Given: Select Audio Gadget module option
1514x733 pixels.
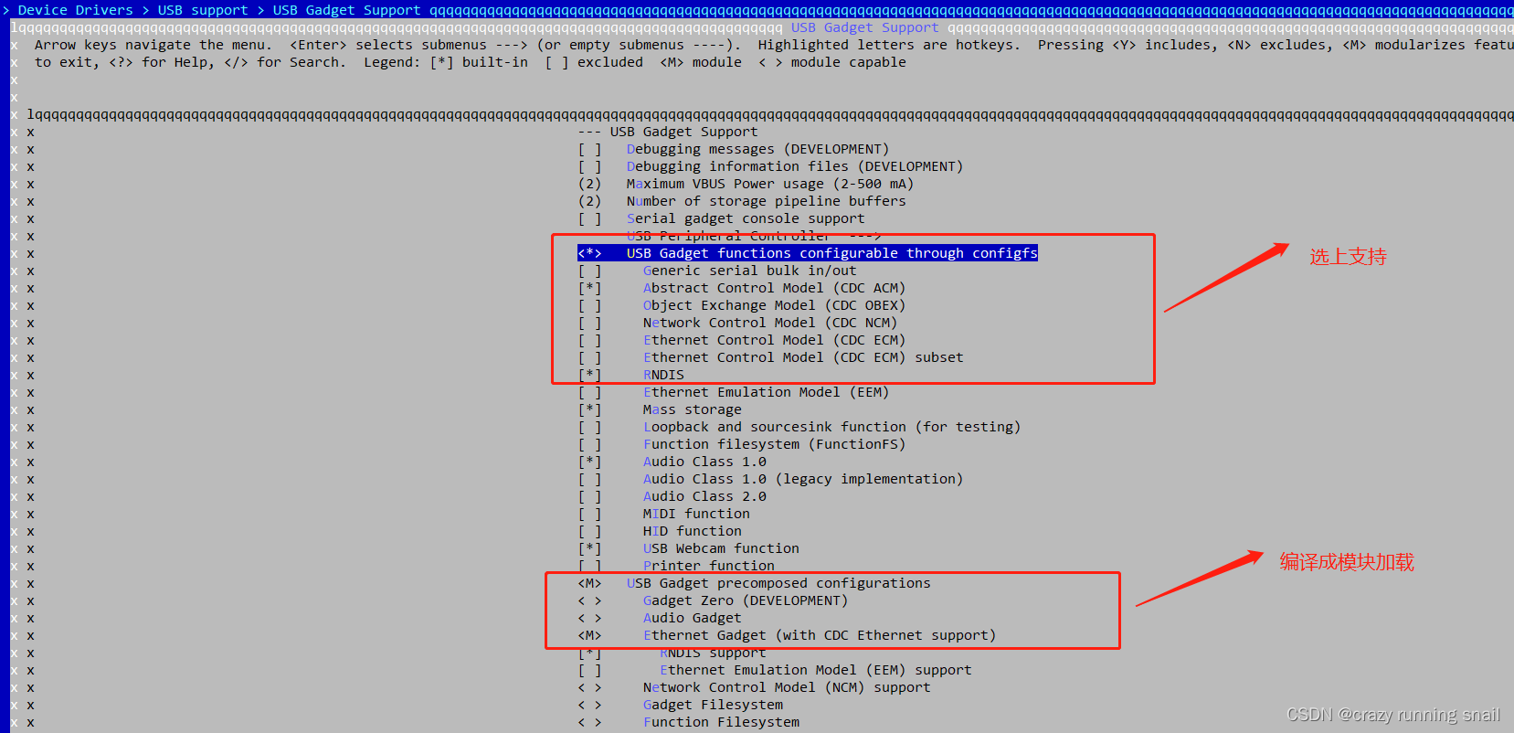Looking at the screenshot, I should pyautogui.click(x=693, y=618).
